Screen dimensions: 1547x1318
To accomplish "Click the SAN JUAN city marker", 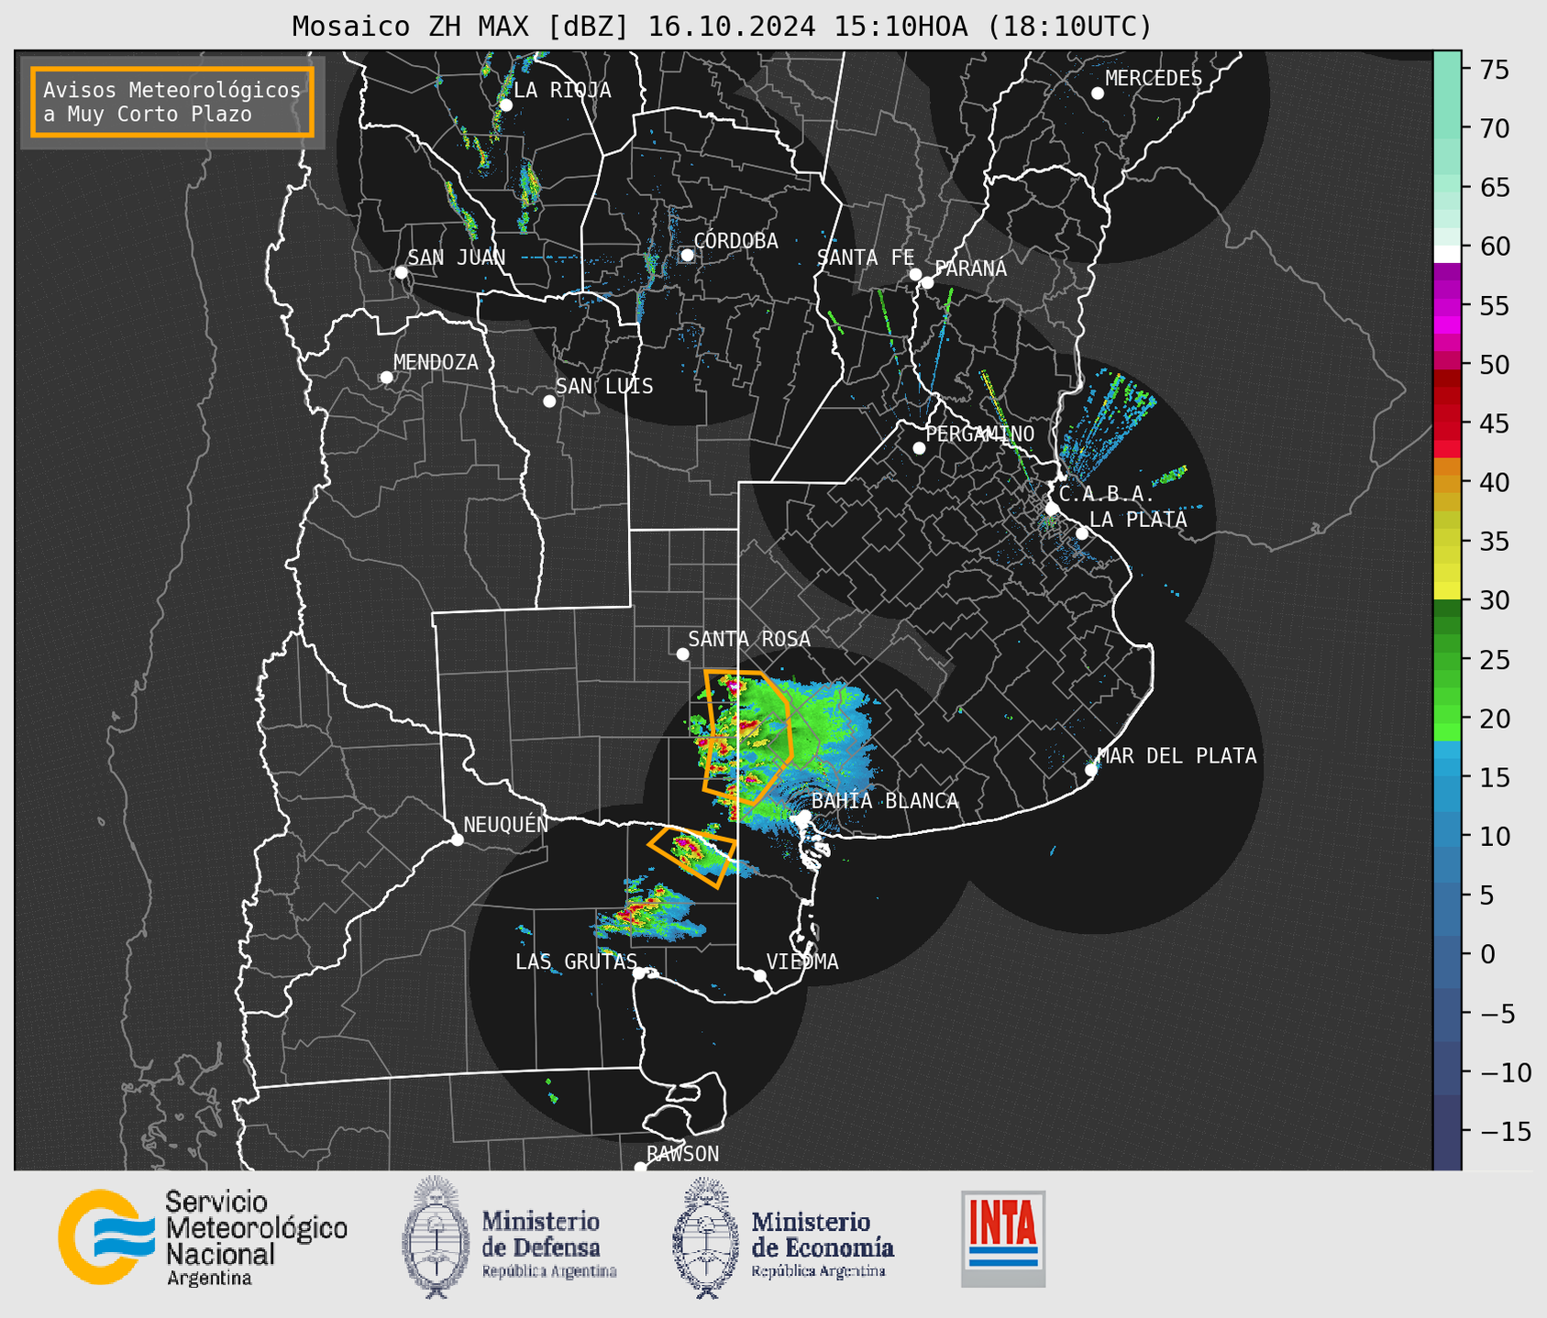I will click(x=401, y=272).
